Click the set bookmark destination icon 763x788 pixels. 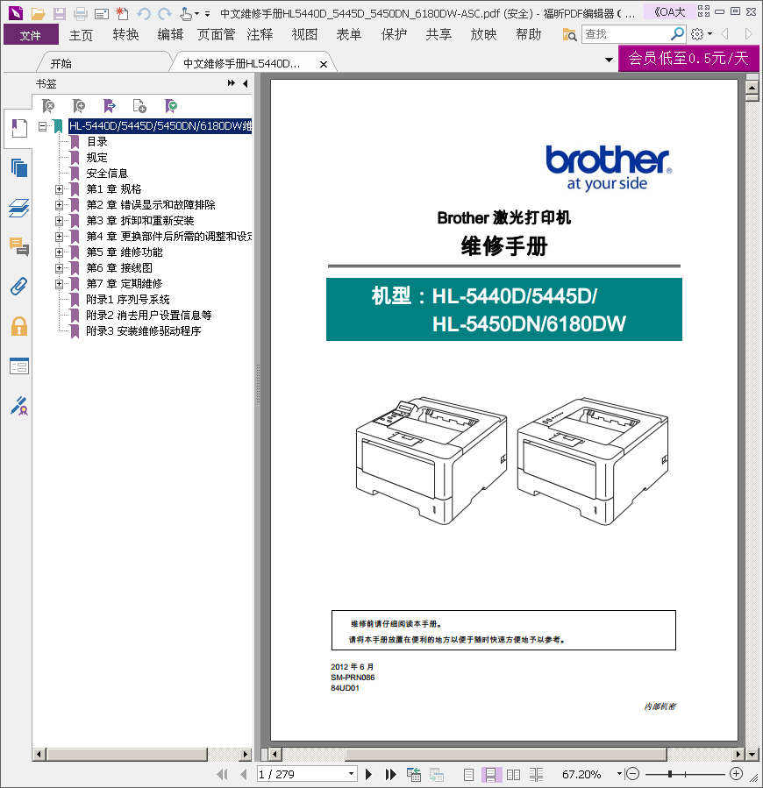coord(109,106)
